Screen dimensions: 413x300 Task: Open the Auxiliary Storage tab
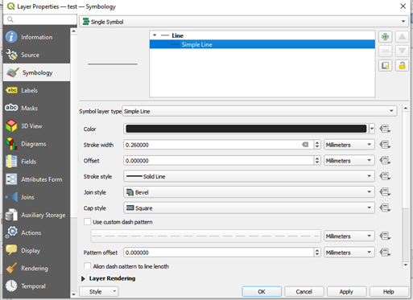point(37,215)
